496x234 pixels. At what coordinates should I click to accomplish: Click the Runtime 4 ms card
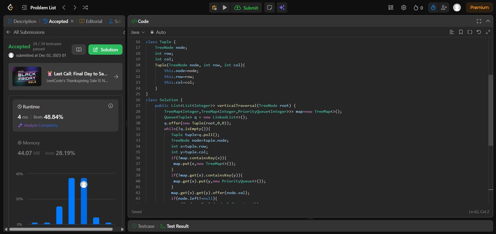click(x=66, y=115)
